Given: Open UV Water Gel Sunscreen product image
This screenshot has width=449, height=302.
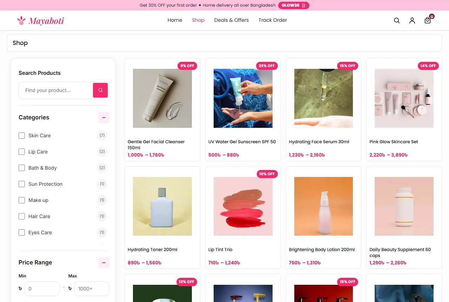Looking at the screenshot, I should [243, 98].
